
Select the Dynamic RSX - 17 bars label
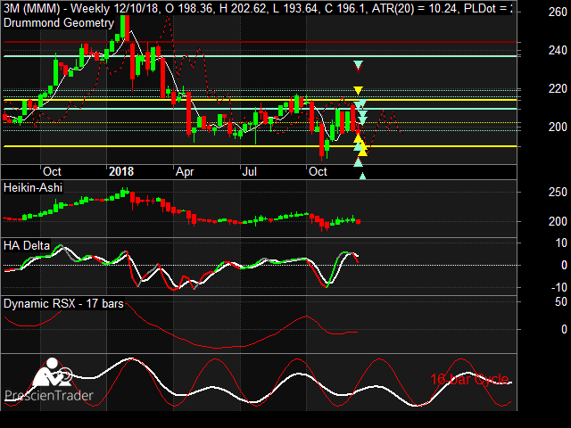tap(63, 303)
